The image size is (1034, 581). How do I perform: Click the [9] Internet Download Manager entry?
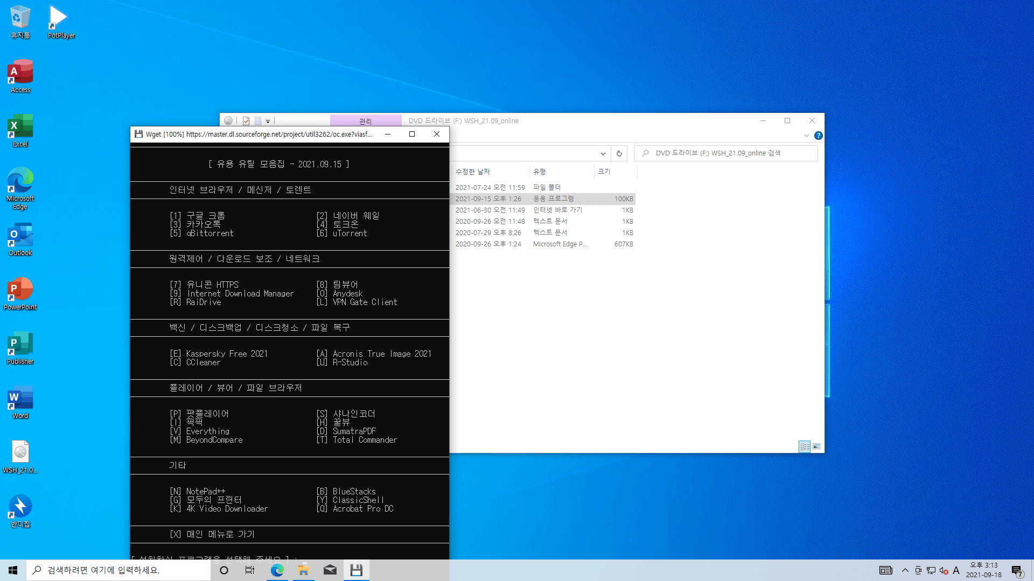[232, 294]
